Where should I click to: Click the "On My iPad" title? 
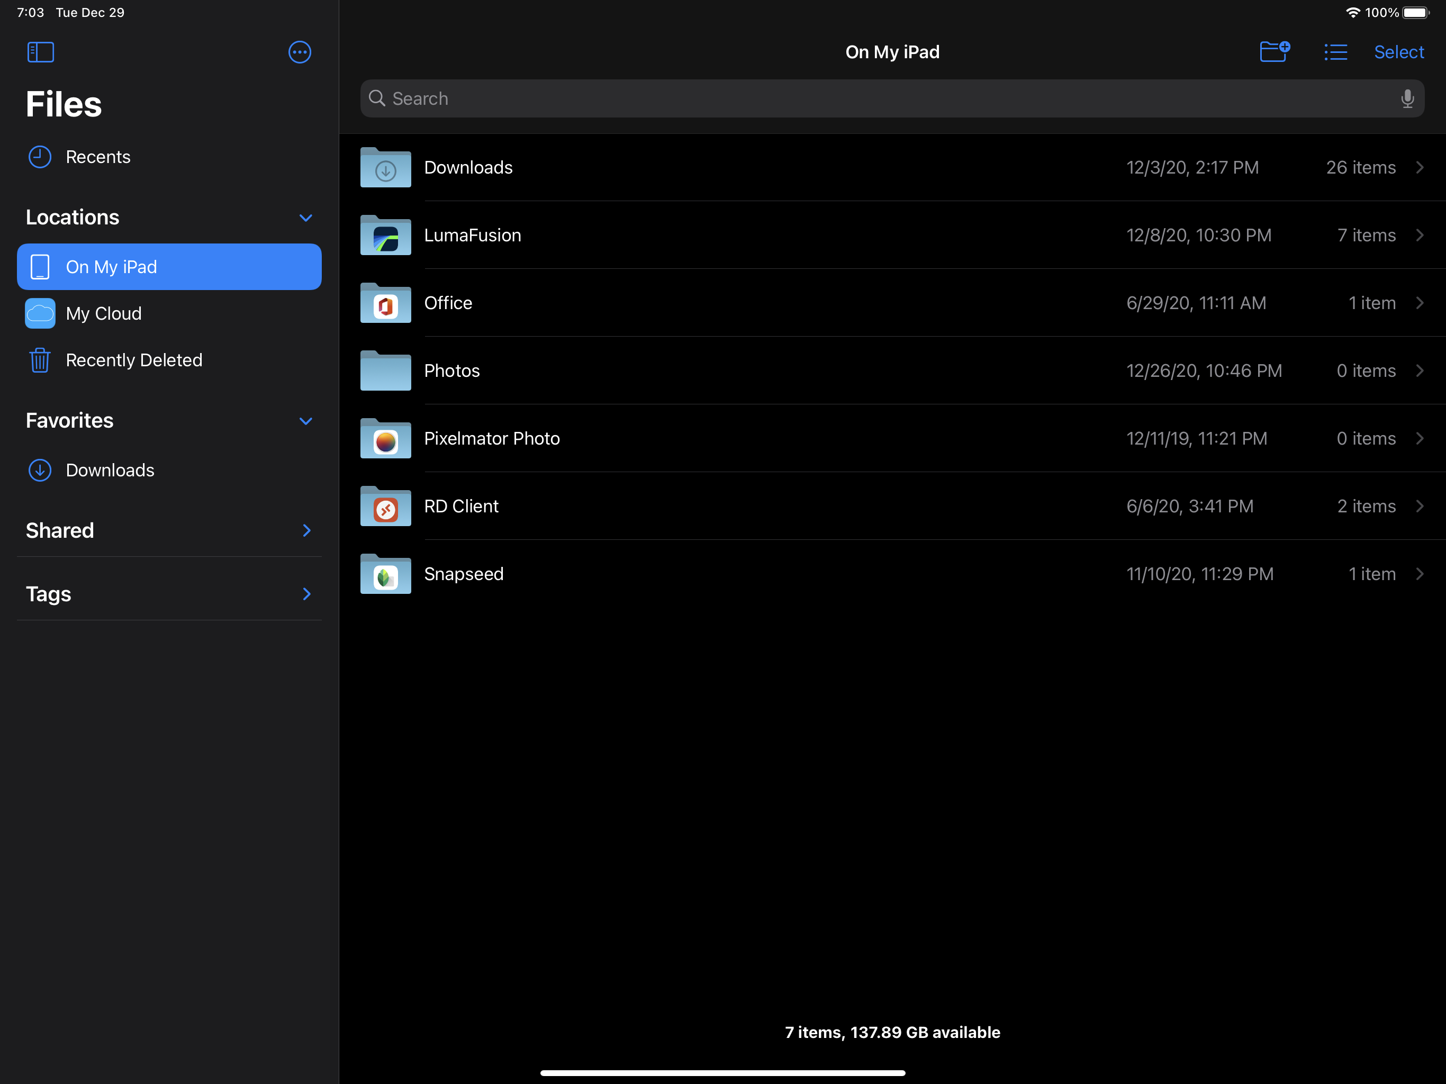click(x=892, y=52)
